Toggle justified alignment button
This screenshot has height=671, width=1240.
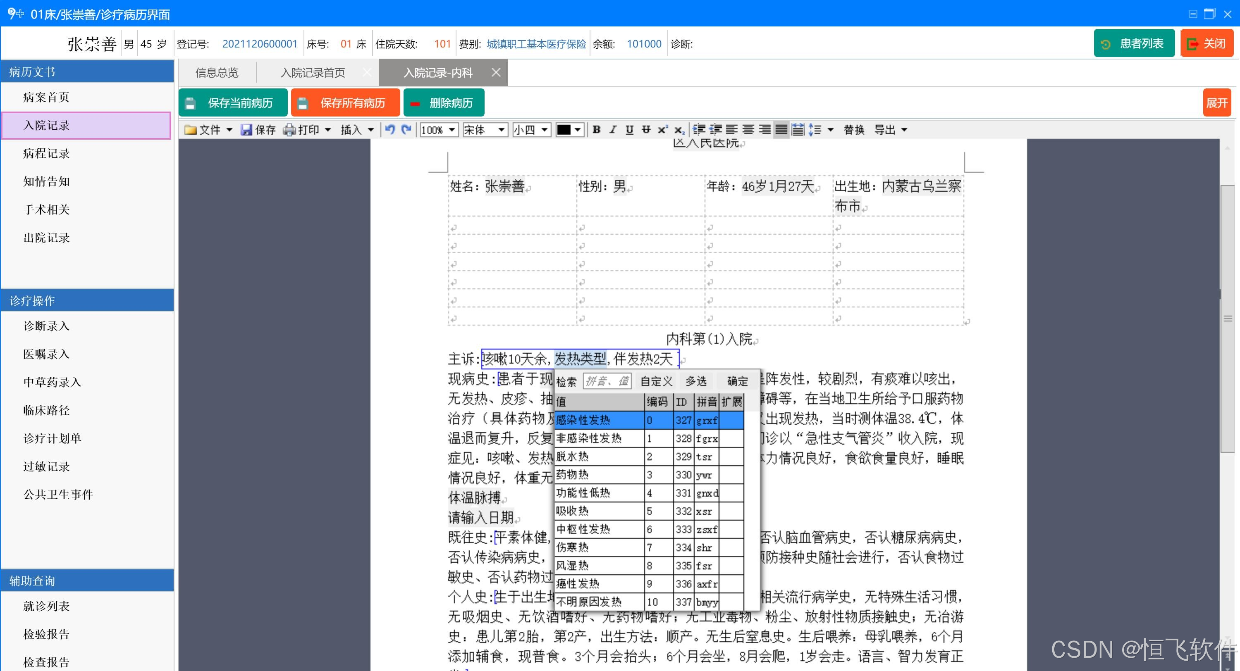[x=781, y=129]
